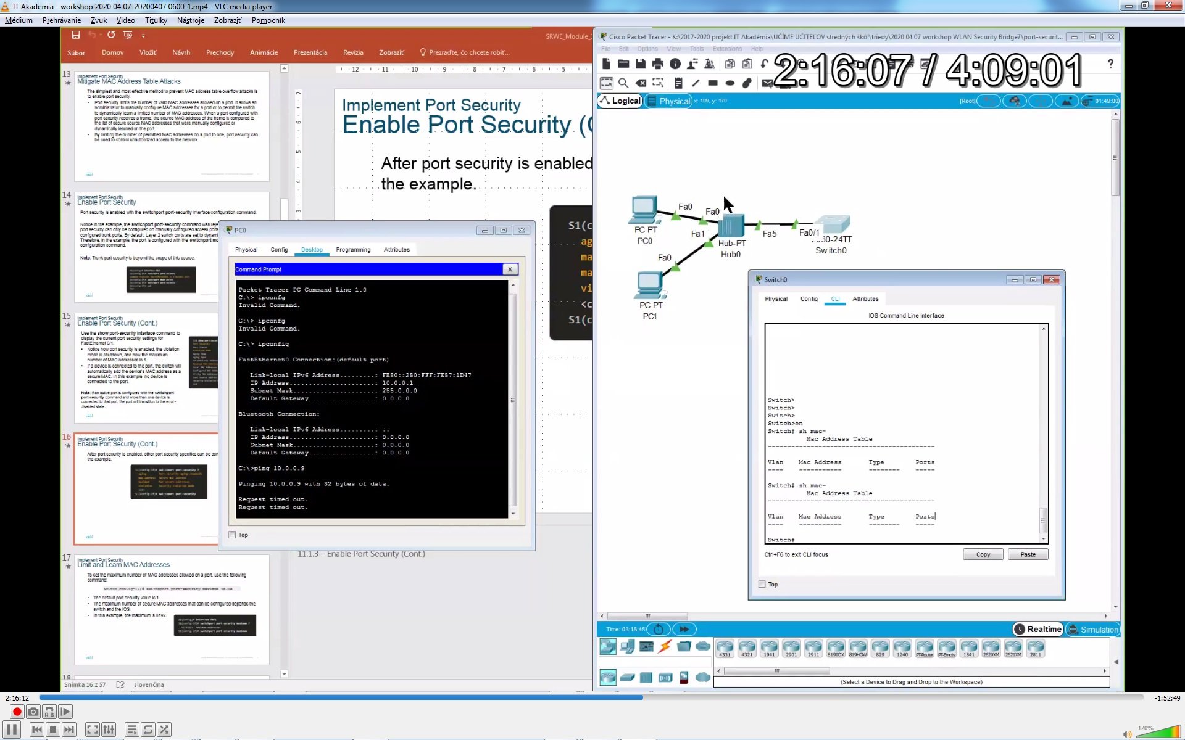Image resolution: width=1185 pixels, height=740 pixels.
Task: Toggle fullscreen video mode
Action: pos(93,730)
